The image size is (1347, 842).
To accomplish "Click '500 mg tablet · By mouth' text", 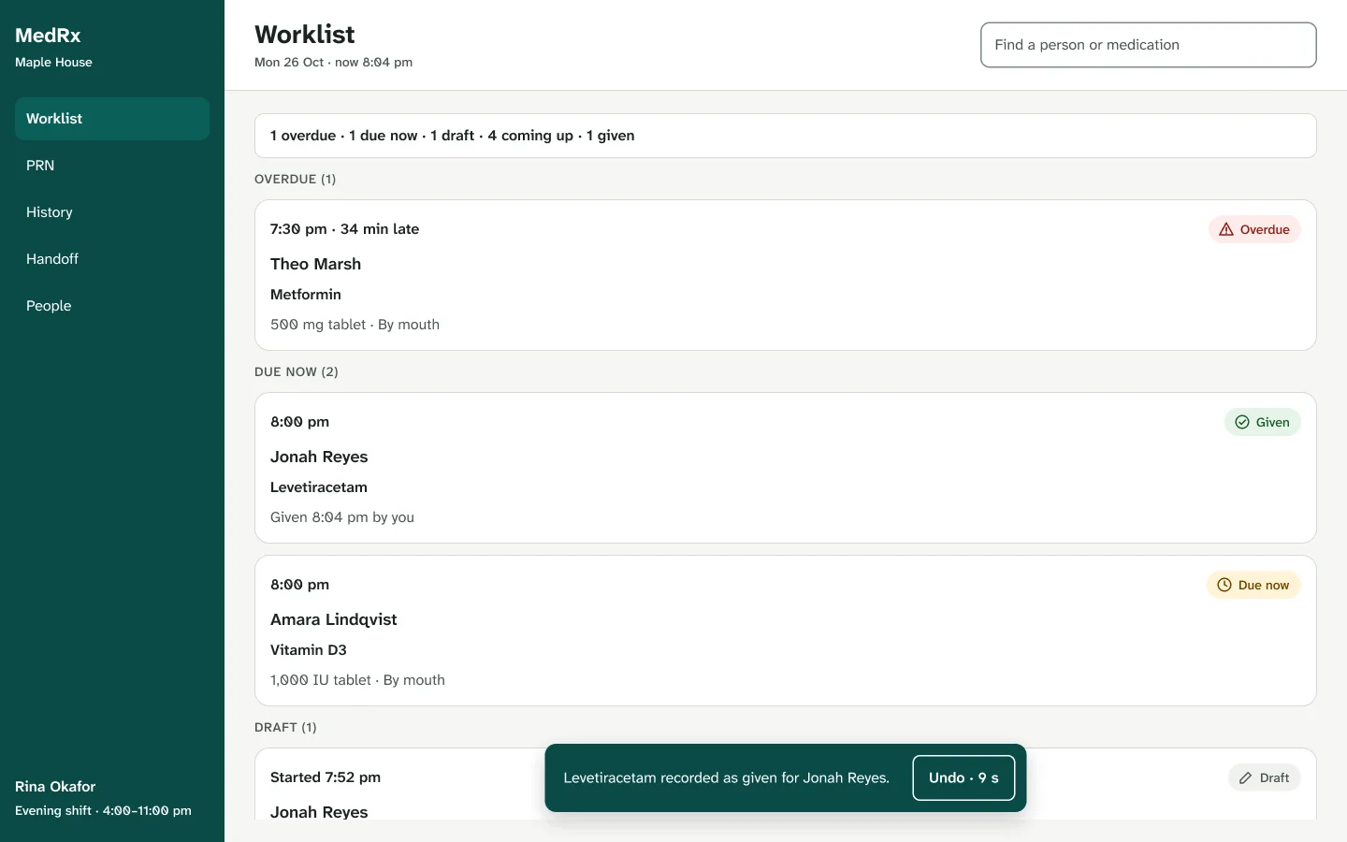I will tap(355, 325).
